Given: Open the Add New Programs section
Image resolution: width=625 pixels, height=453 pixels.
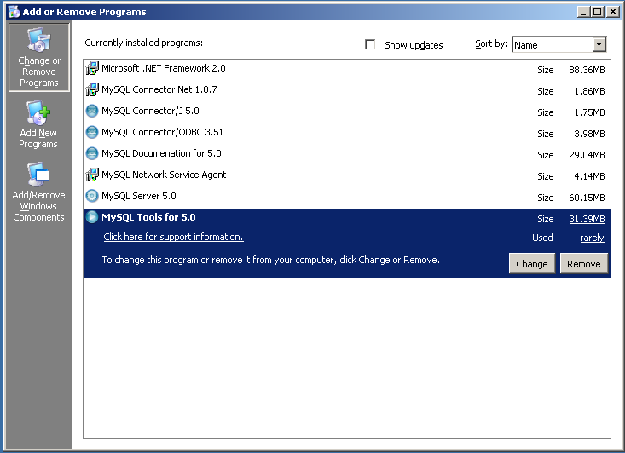Looking at the screenshot, I should pyautogui.click(x=38, y=125).
